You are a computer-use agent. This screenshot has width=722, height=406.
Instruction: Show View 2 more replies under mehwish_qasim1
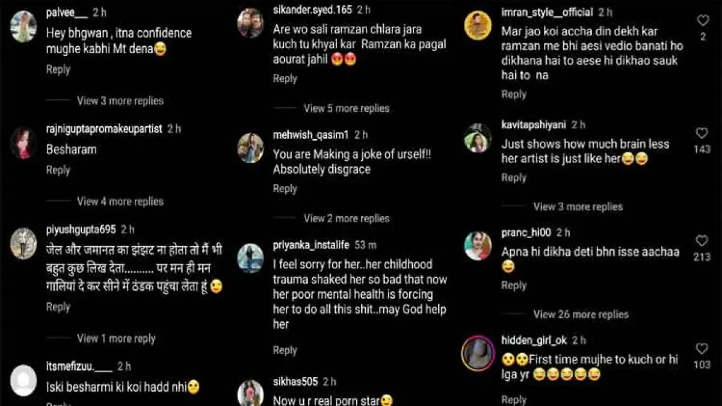point(347,218)
